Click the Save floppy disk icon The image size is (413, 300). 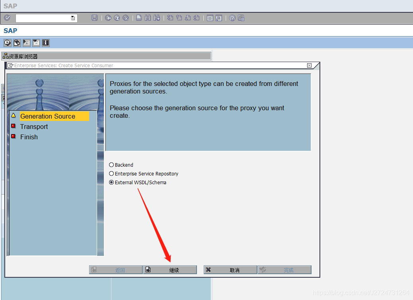tap(94, 18)
